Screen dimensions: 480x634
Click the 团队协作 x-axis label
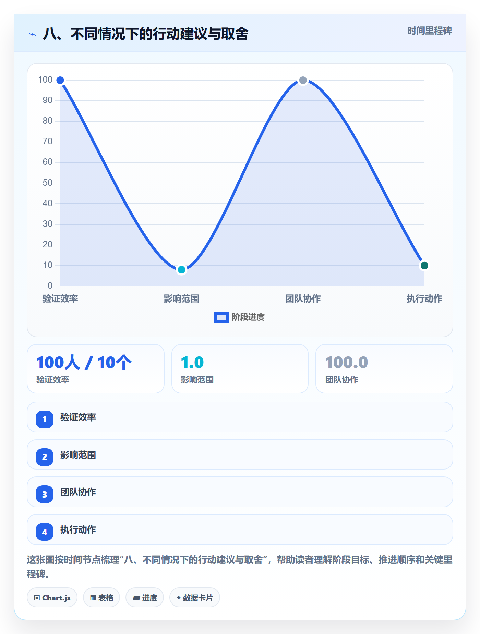[303, 298]
